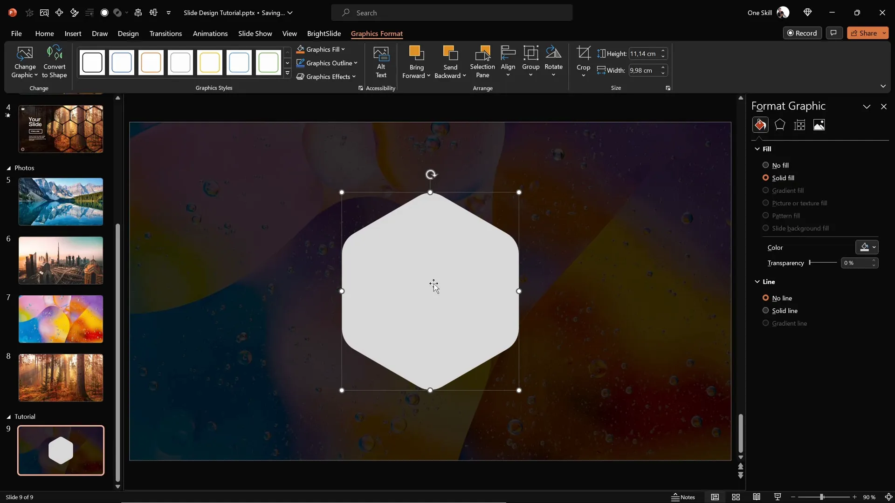Click the Record button
895x503 pixels.
[803, 33]
